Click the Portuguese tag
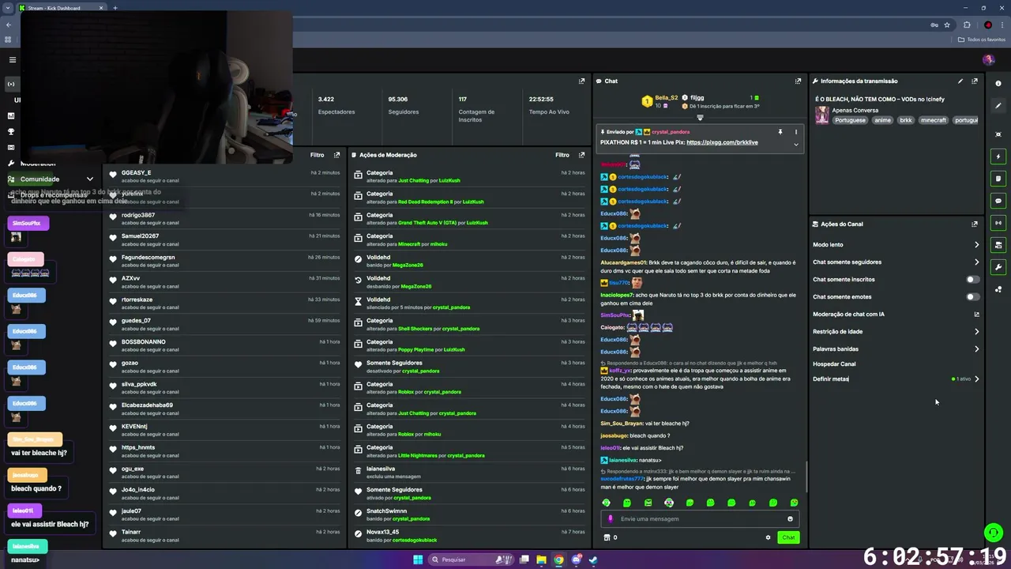1011x569 pixels. [850, 120]
